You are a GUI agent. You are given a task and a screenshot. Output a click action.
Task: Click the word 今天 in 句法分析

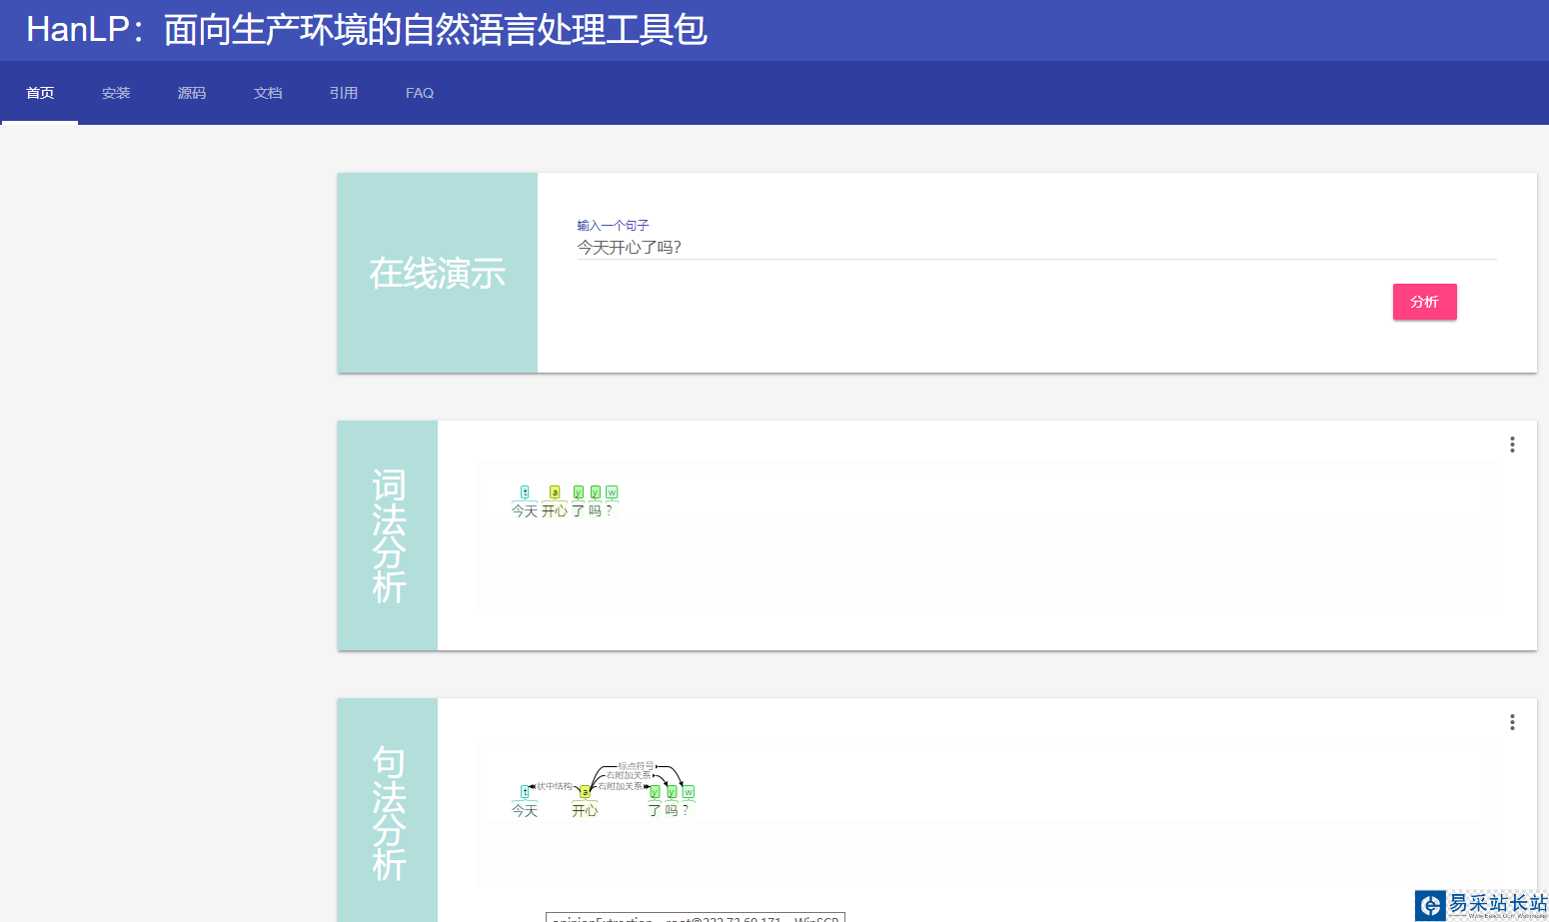click(525, 810)
